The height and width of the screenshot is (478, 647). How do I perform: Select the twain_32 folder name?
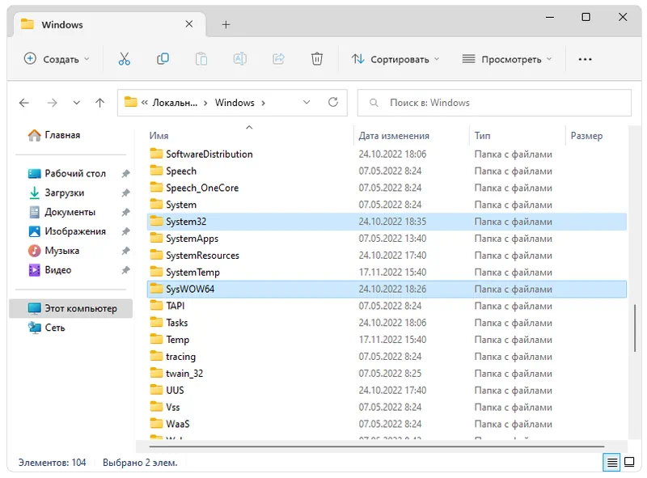(184, 374)
